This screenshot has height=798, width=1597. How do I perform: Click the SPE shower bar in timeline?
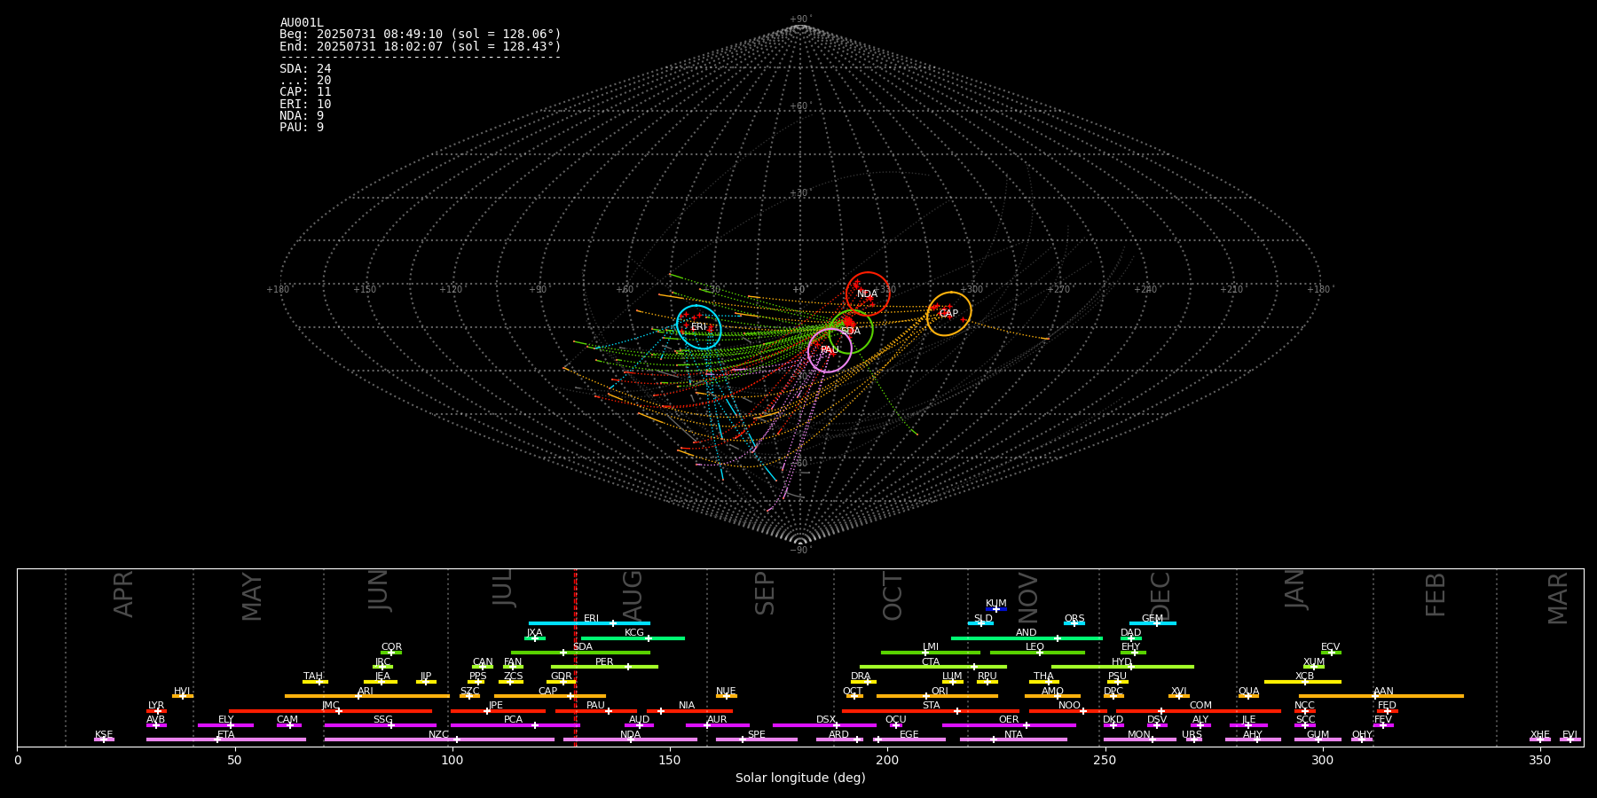point(757,739)
